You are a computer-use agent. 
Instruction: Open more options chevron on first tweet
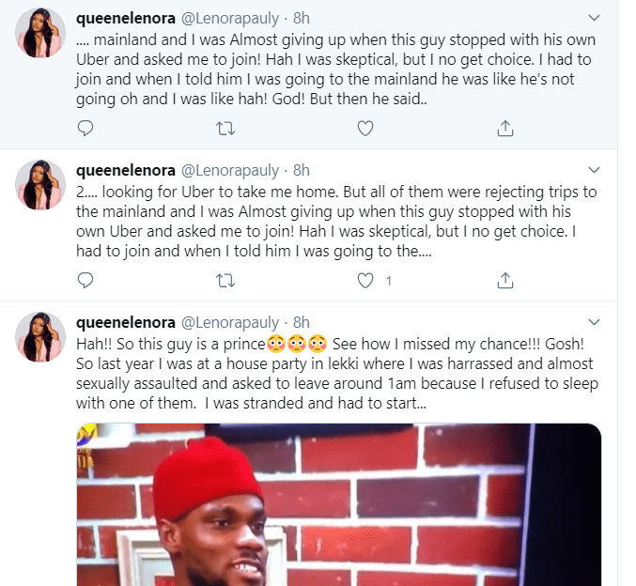[594, 18]
